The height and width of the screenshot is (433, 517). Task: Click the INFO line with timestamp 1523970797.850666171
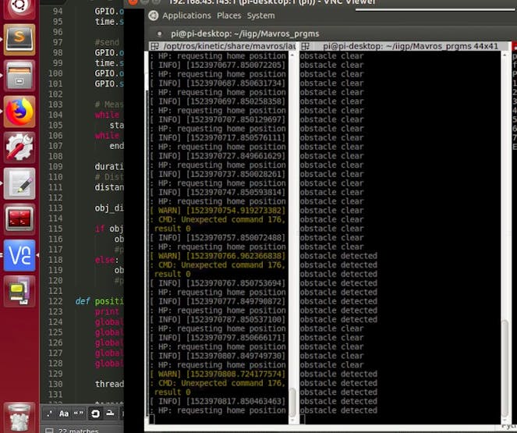point(218,338)
